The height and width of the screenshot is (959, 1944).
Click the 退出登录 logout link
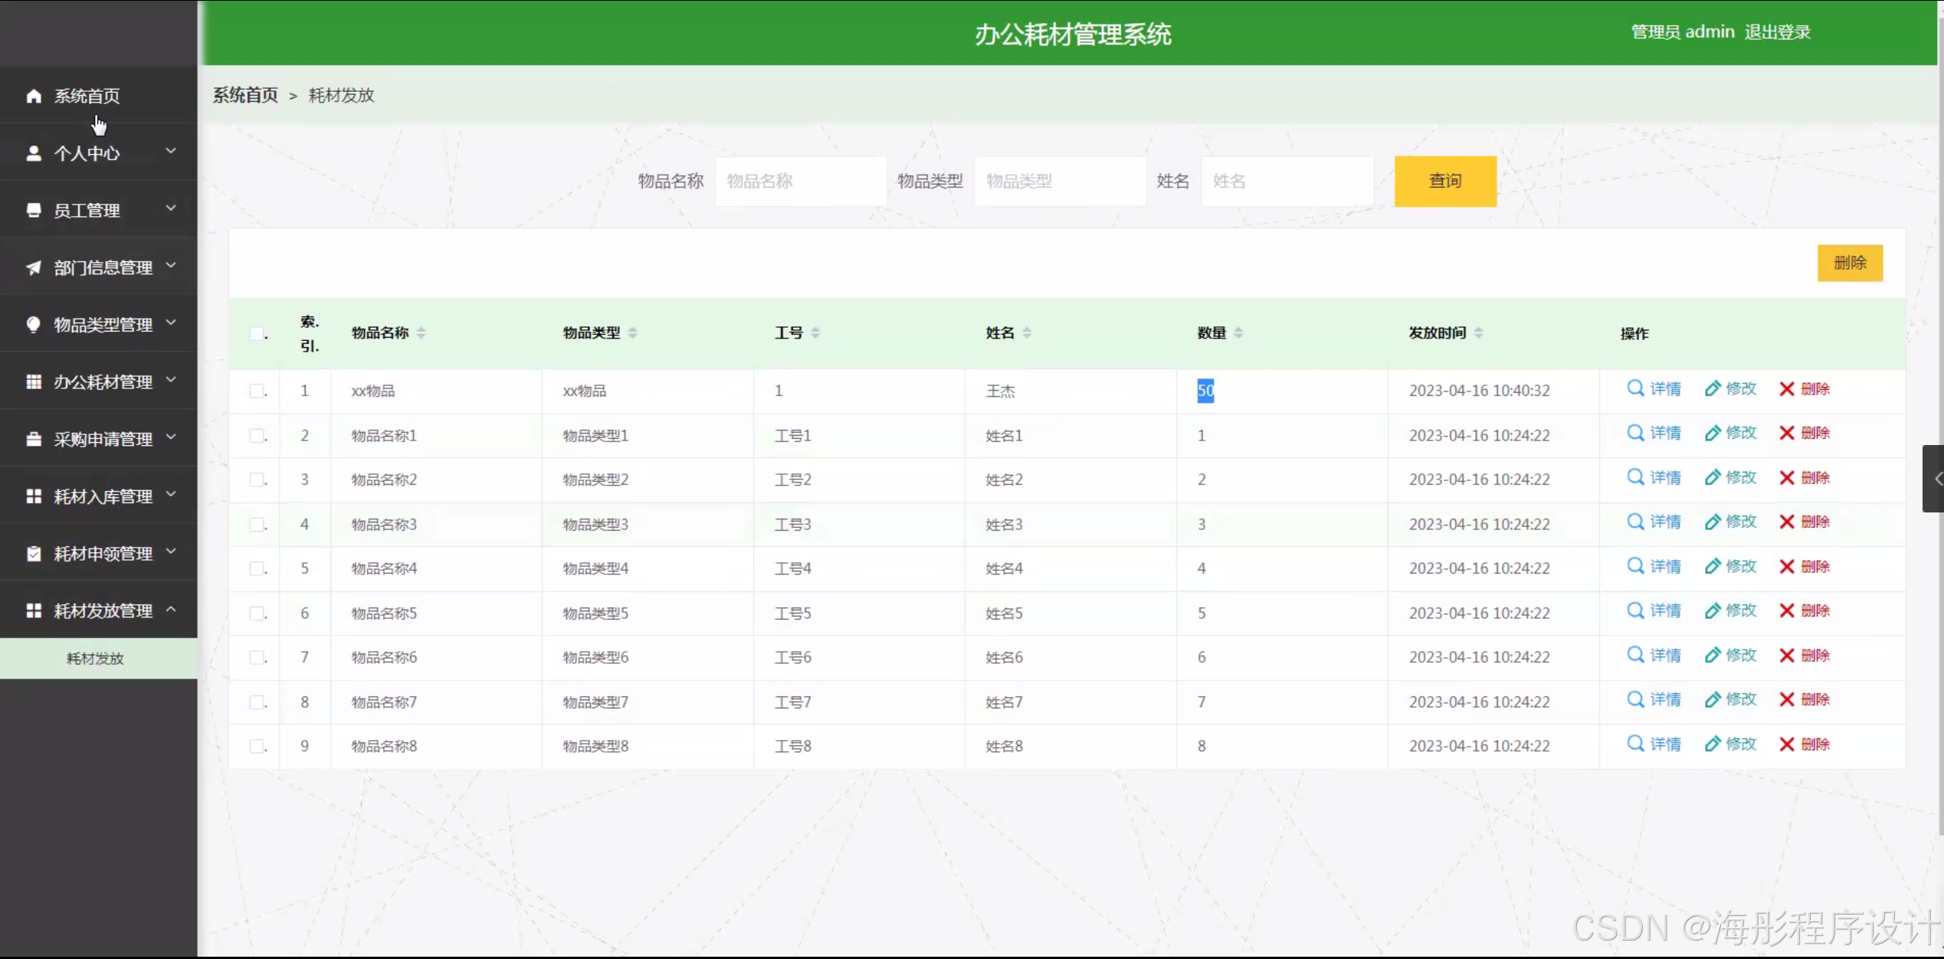1777,32
